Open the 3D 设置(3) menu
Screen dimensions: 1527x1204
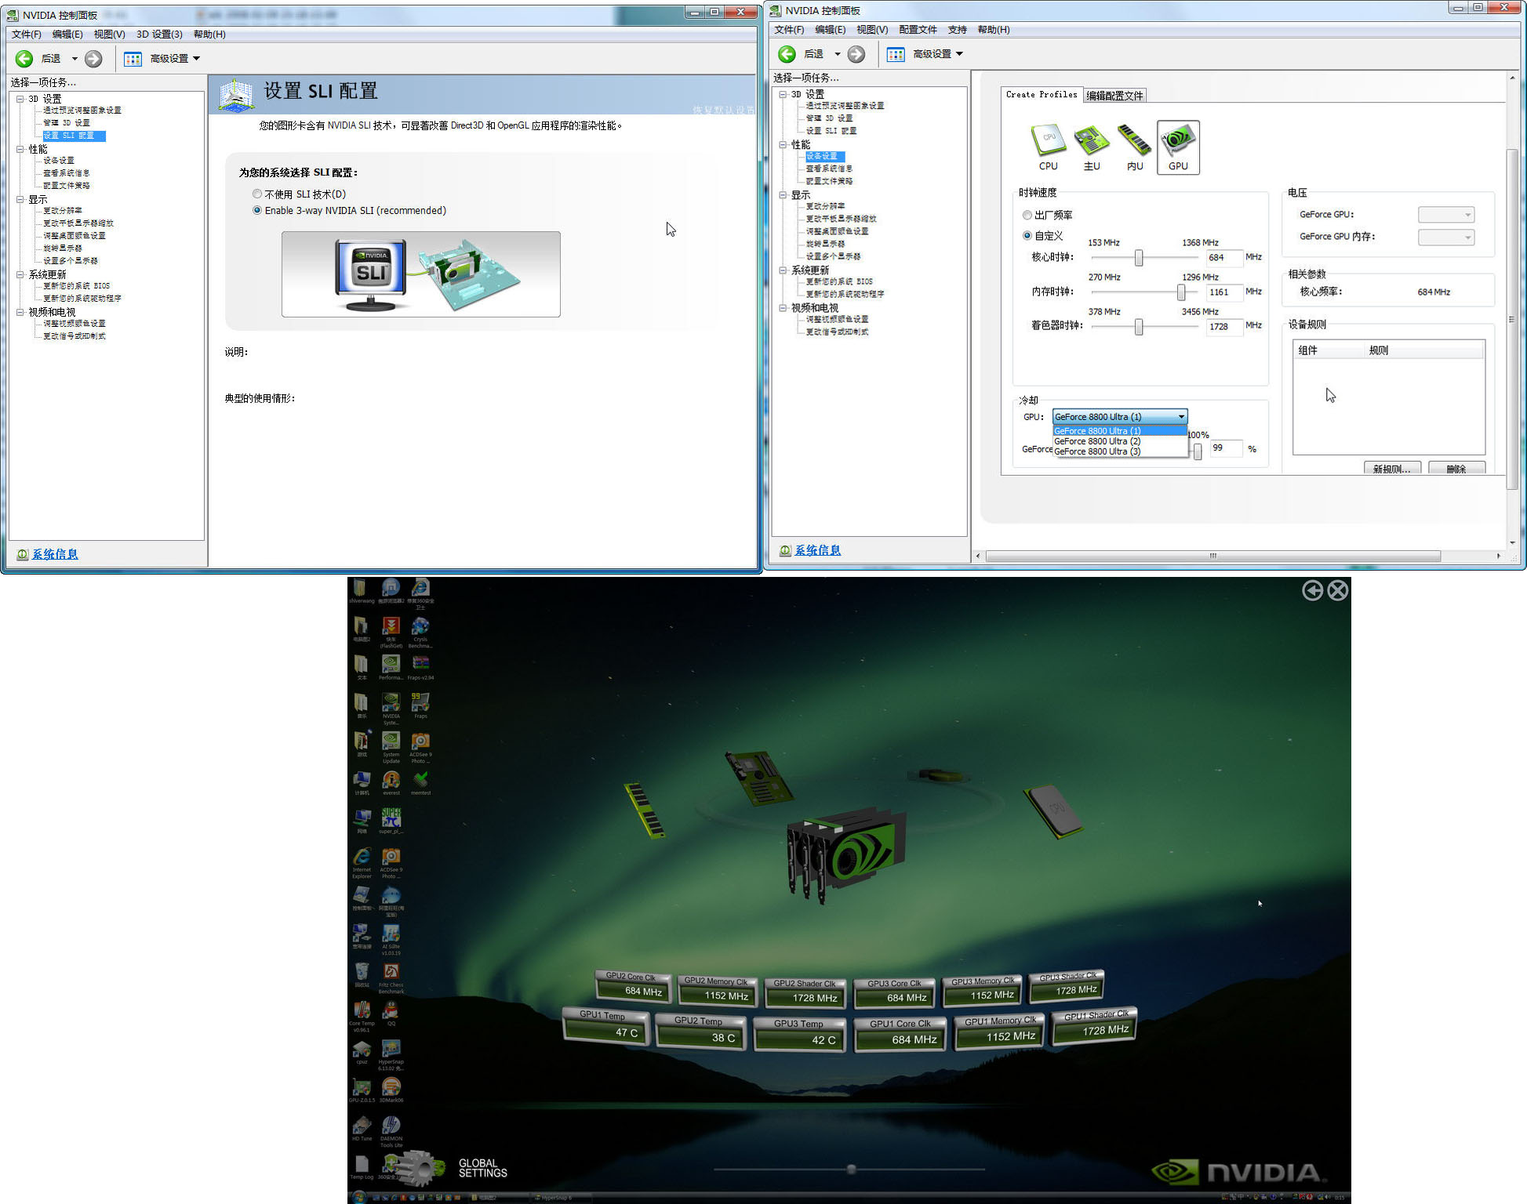[159, 34]
